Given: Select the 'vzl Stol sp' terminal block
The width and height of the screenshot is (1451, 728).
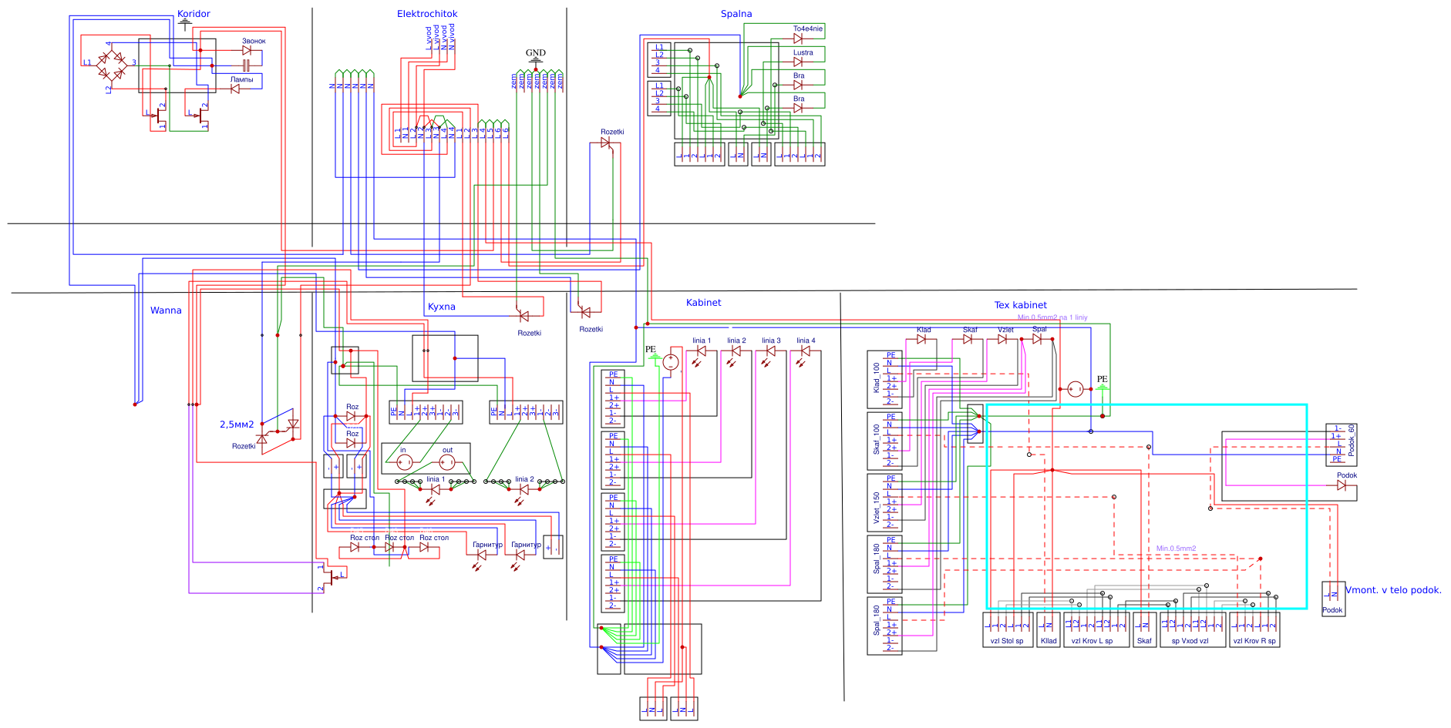Looking at the screenshot, I should point(1007,629).
